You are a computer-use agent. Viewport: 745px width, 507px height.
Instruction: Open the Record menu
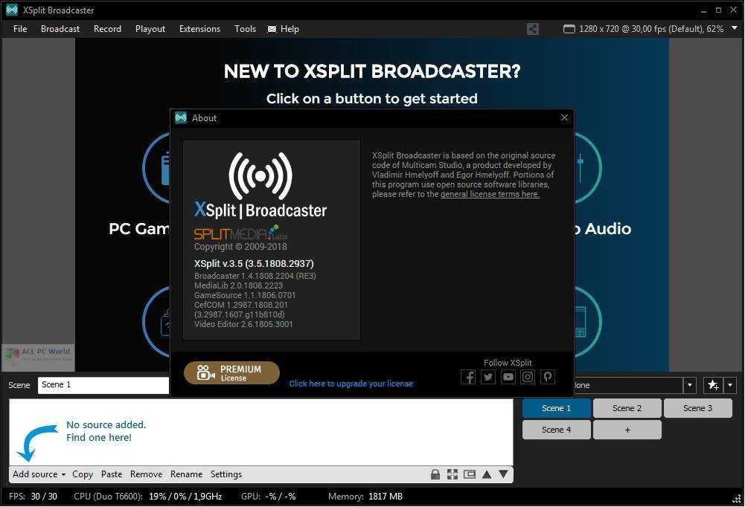click(107, 29)
